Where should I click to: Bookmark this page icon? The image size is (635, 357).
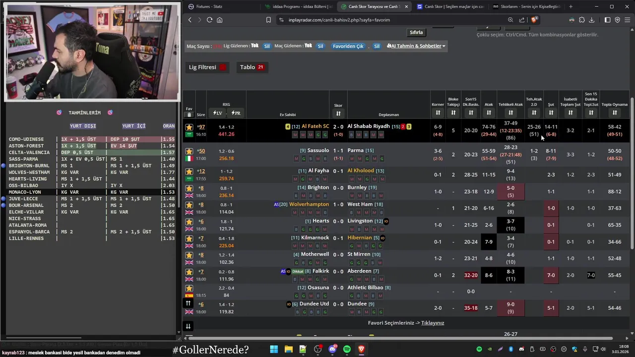click(x=268, y=20)
